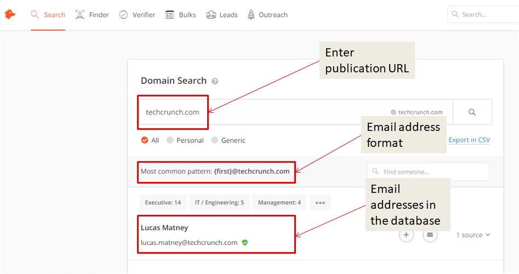Click the green verified shield icon
This screenshot has height=274, width=519.
[x=245, y=242]
